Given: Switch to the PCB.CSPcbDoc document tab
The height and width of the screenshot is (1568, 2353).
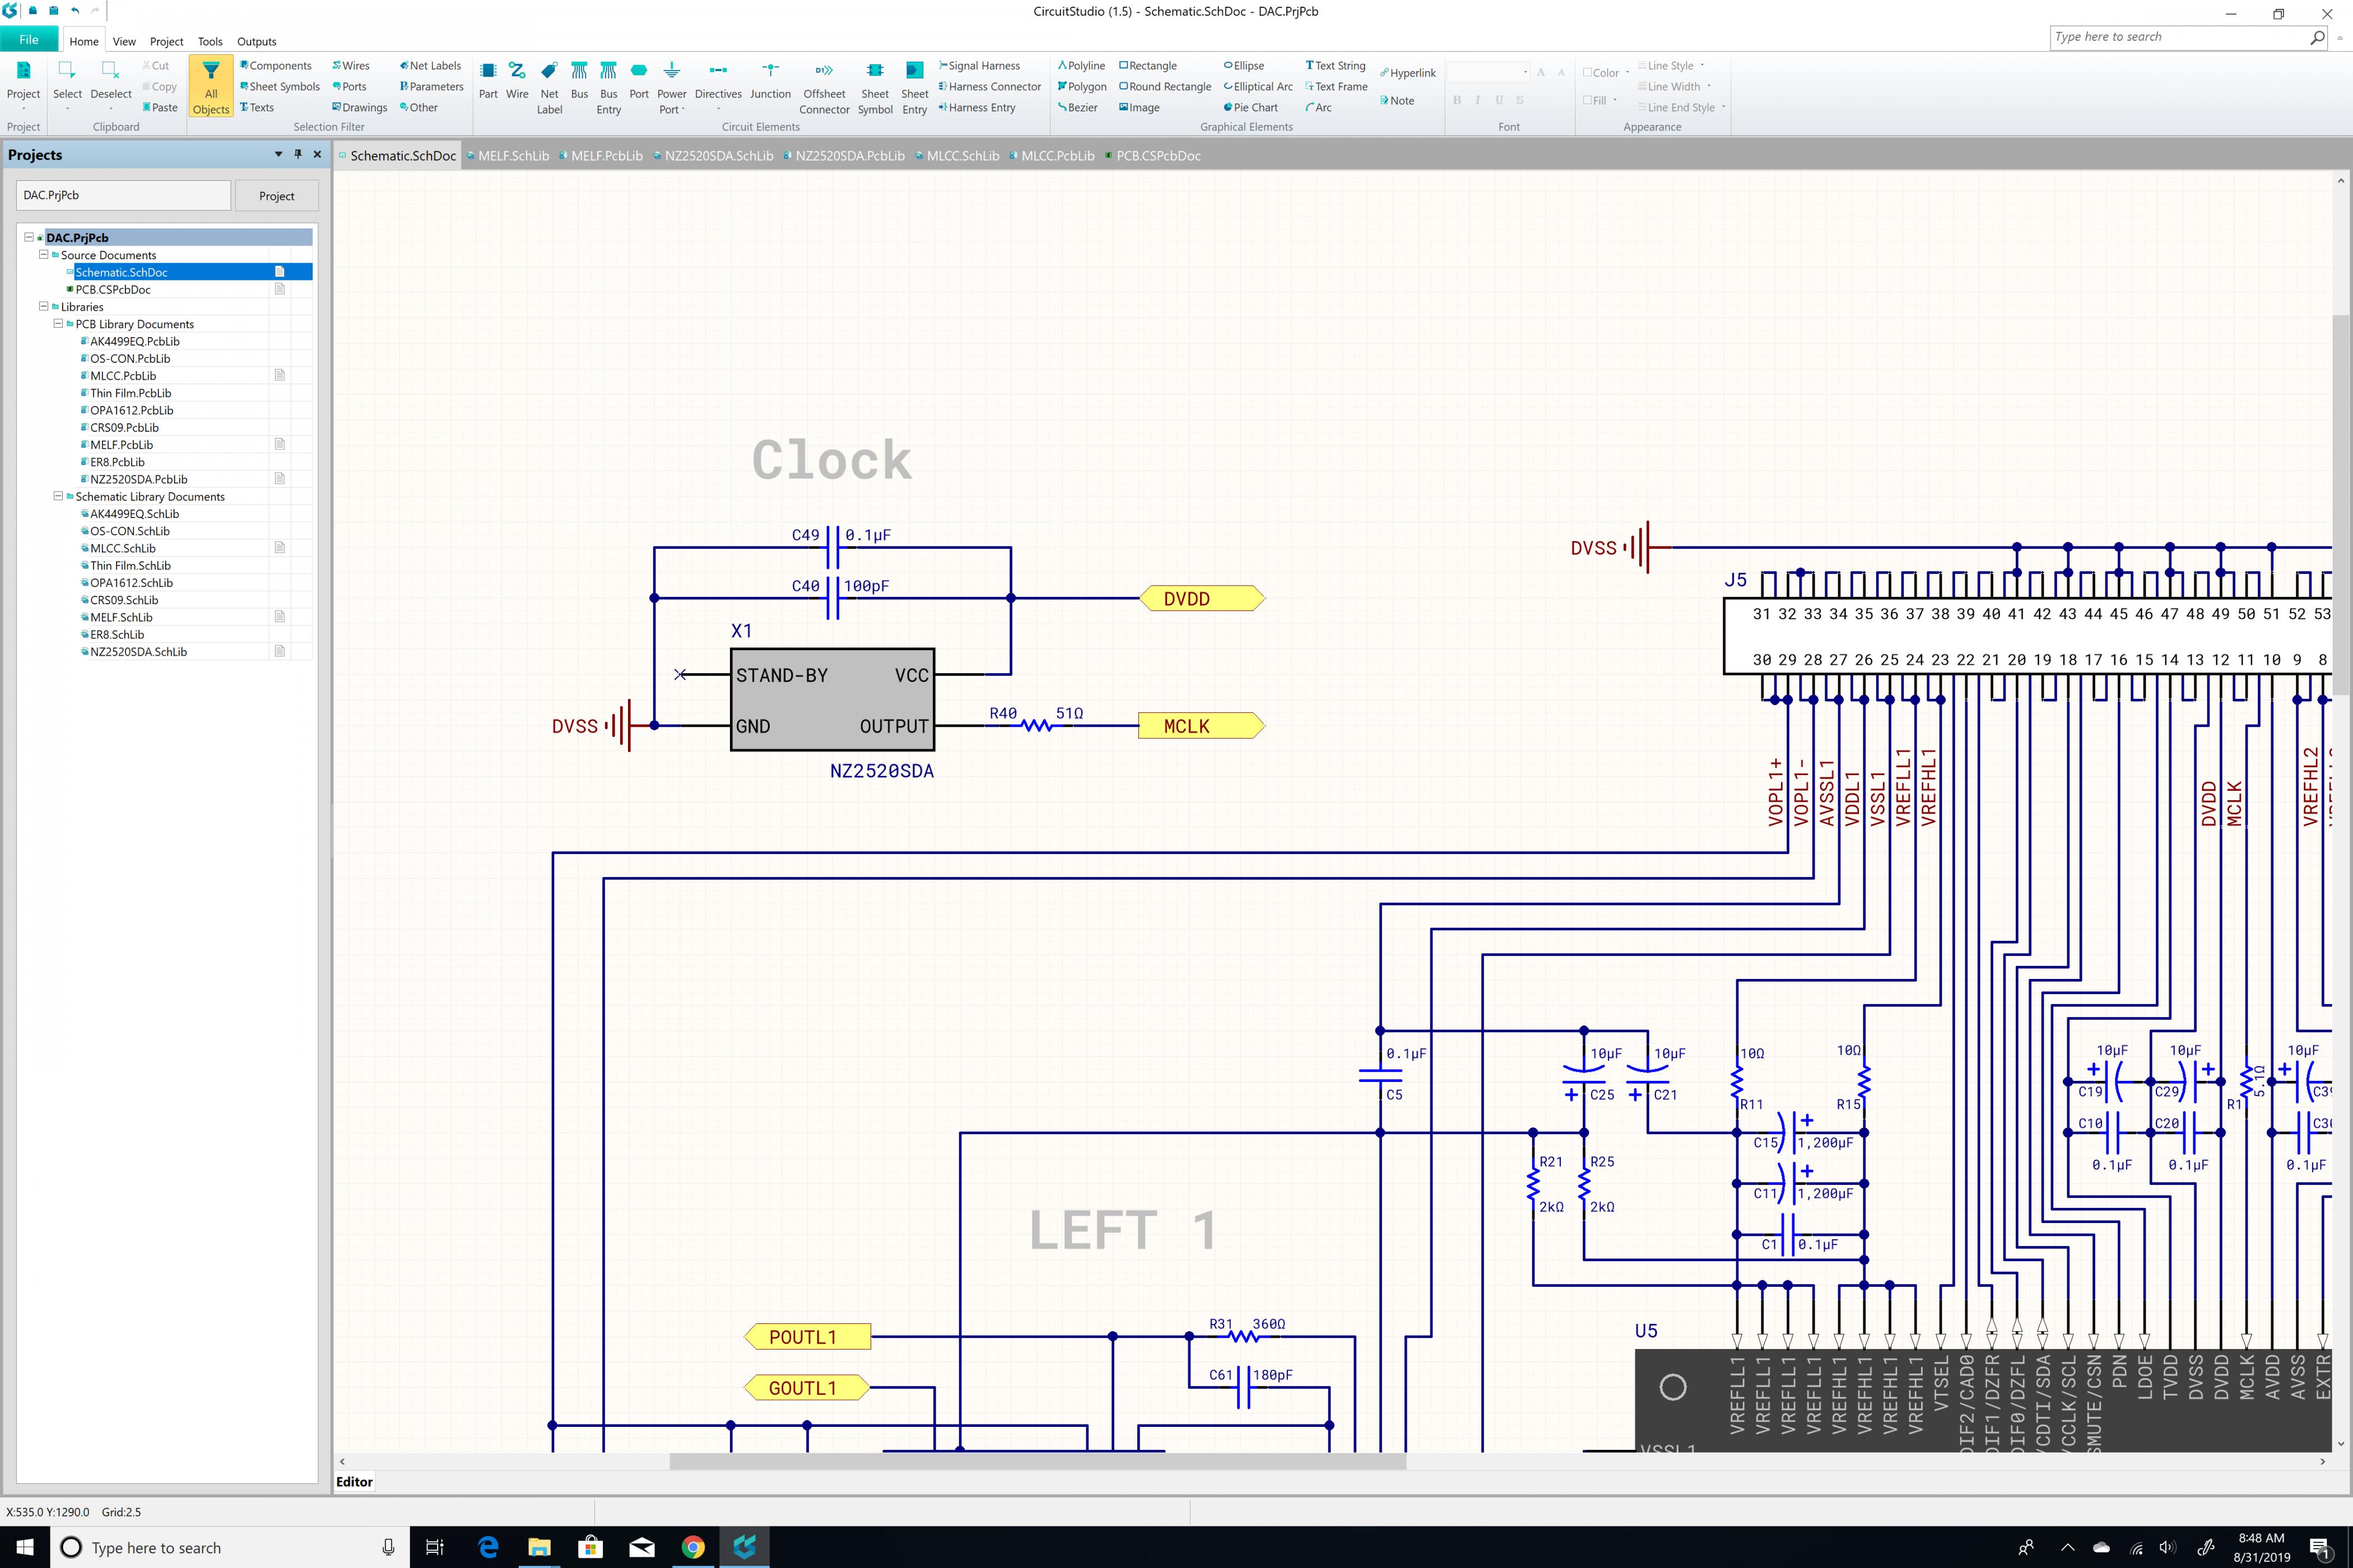Looking at the screenshot, I should (x=1152, y=156).
